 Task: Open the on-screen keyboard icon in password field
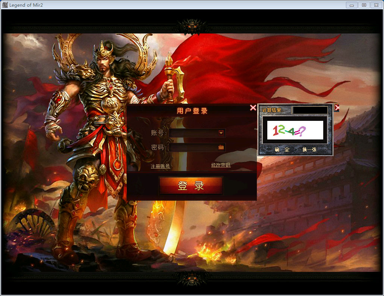point(221,147)
